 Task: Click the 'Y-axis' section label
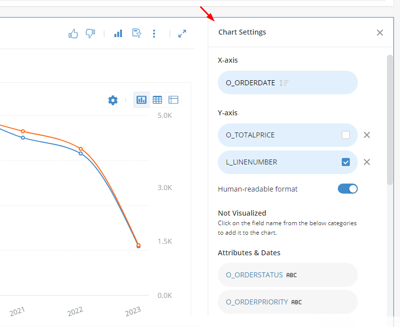(227, 113)
